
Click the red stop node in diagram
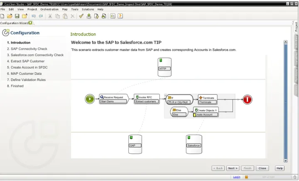click(x=248, y=100)
